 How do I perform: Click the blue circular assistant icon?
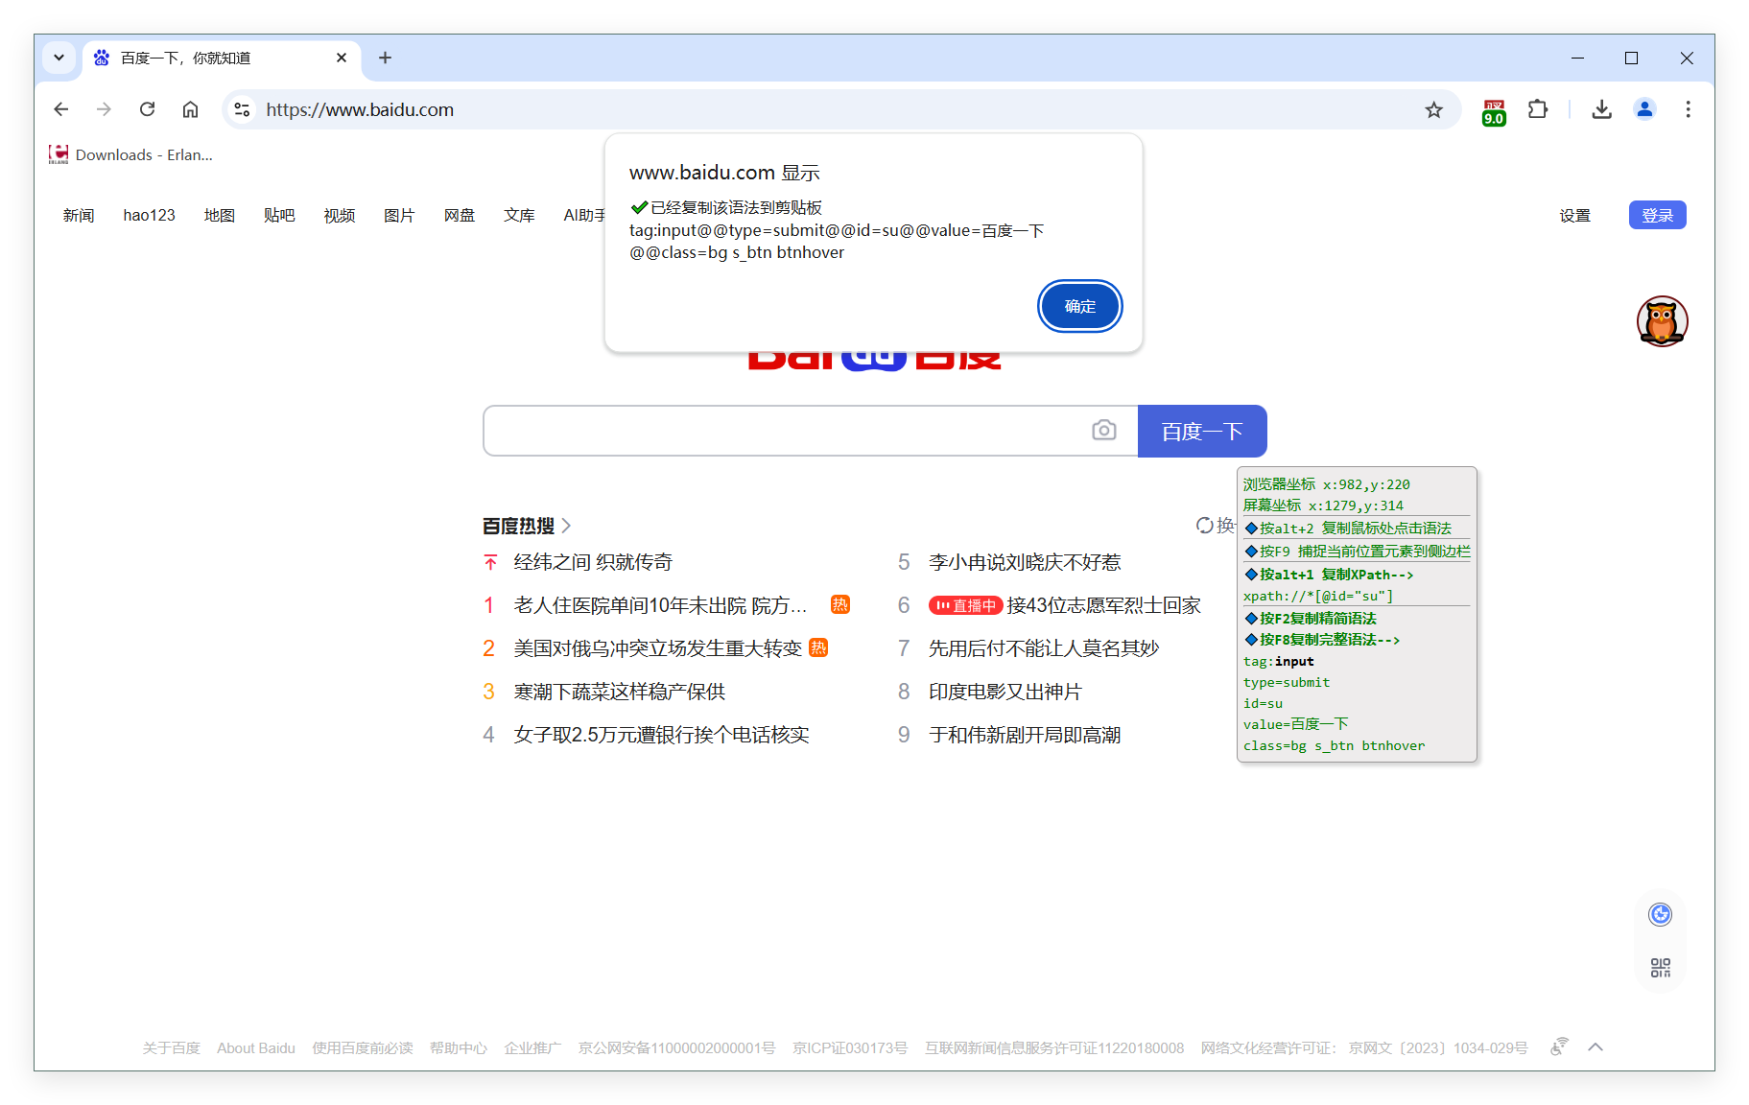1660,914
